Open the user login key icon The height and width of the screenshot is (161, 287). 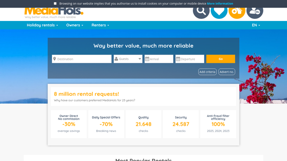pos(255,11)
